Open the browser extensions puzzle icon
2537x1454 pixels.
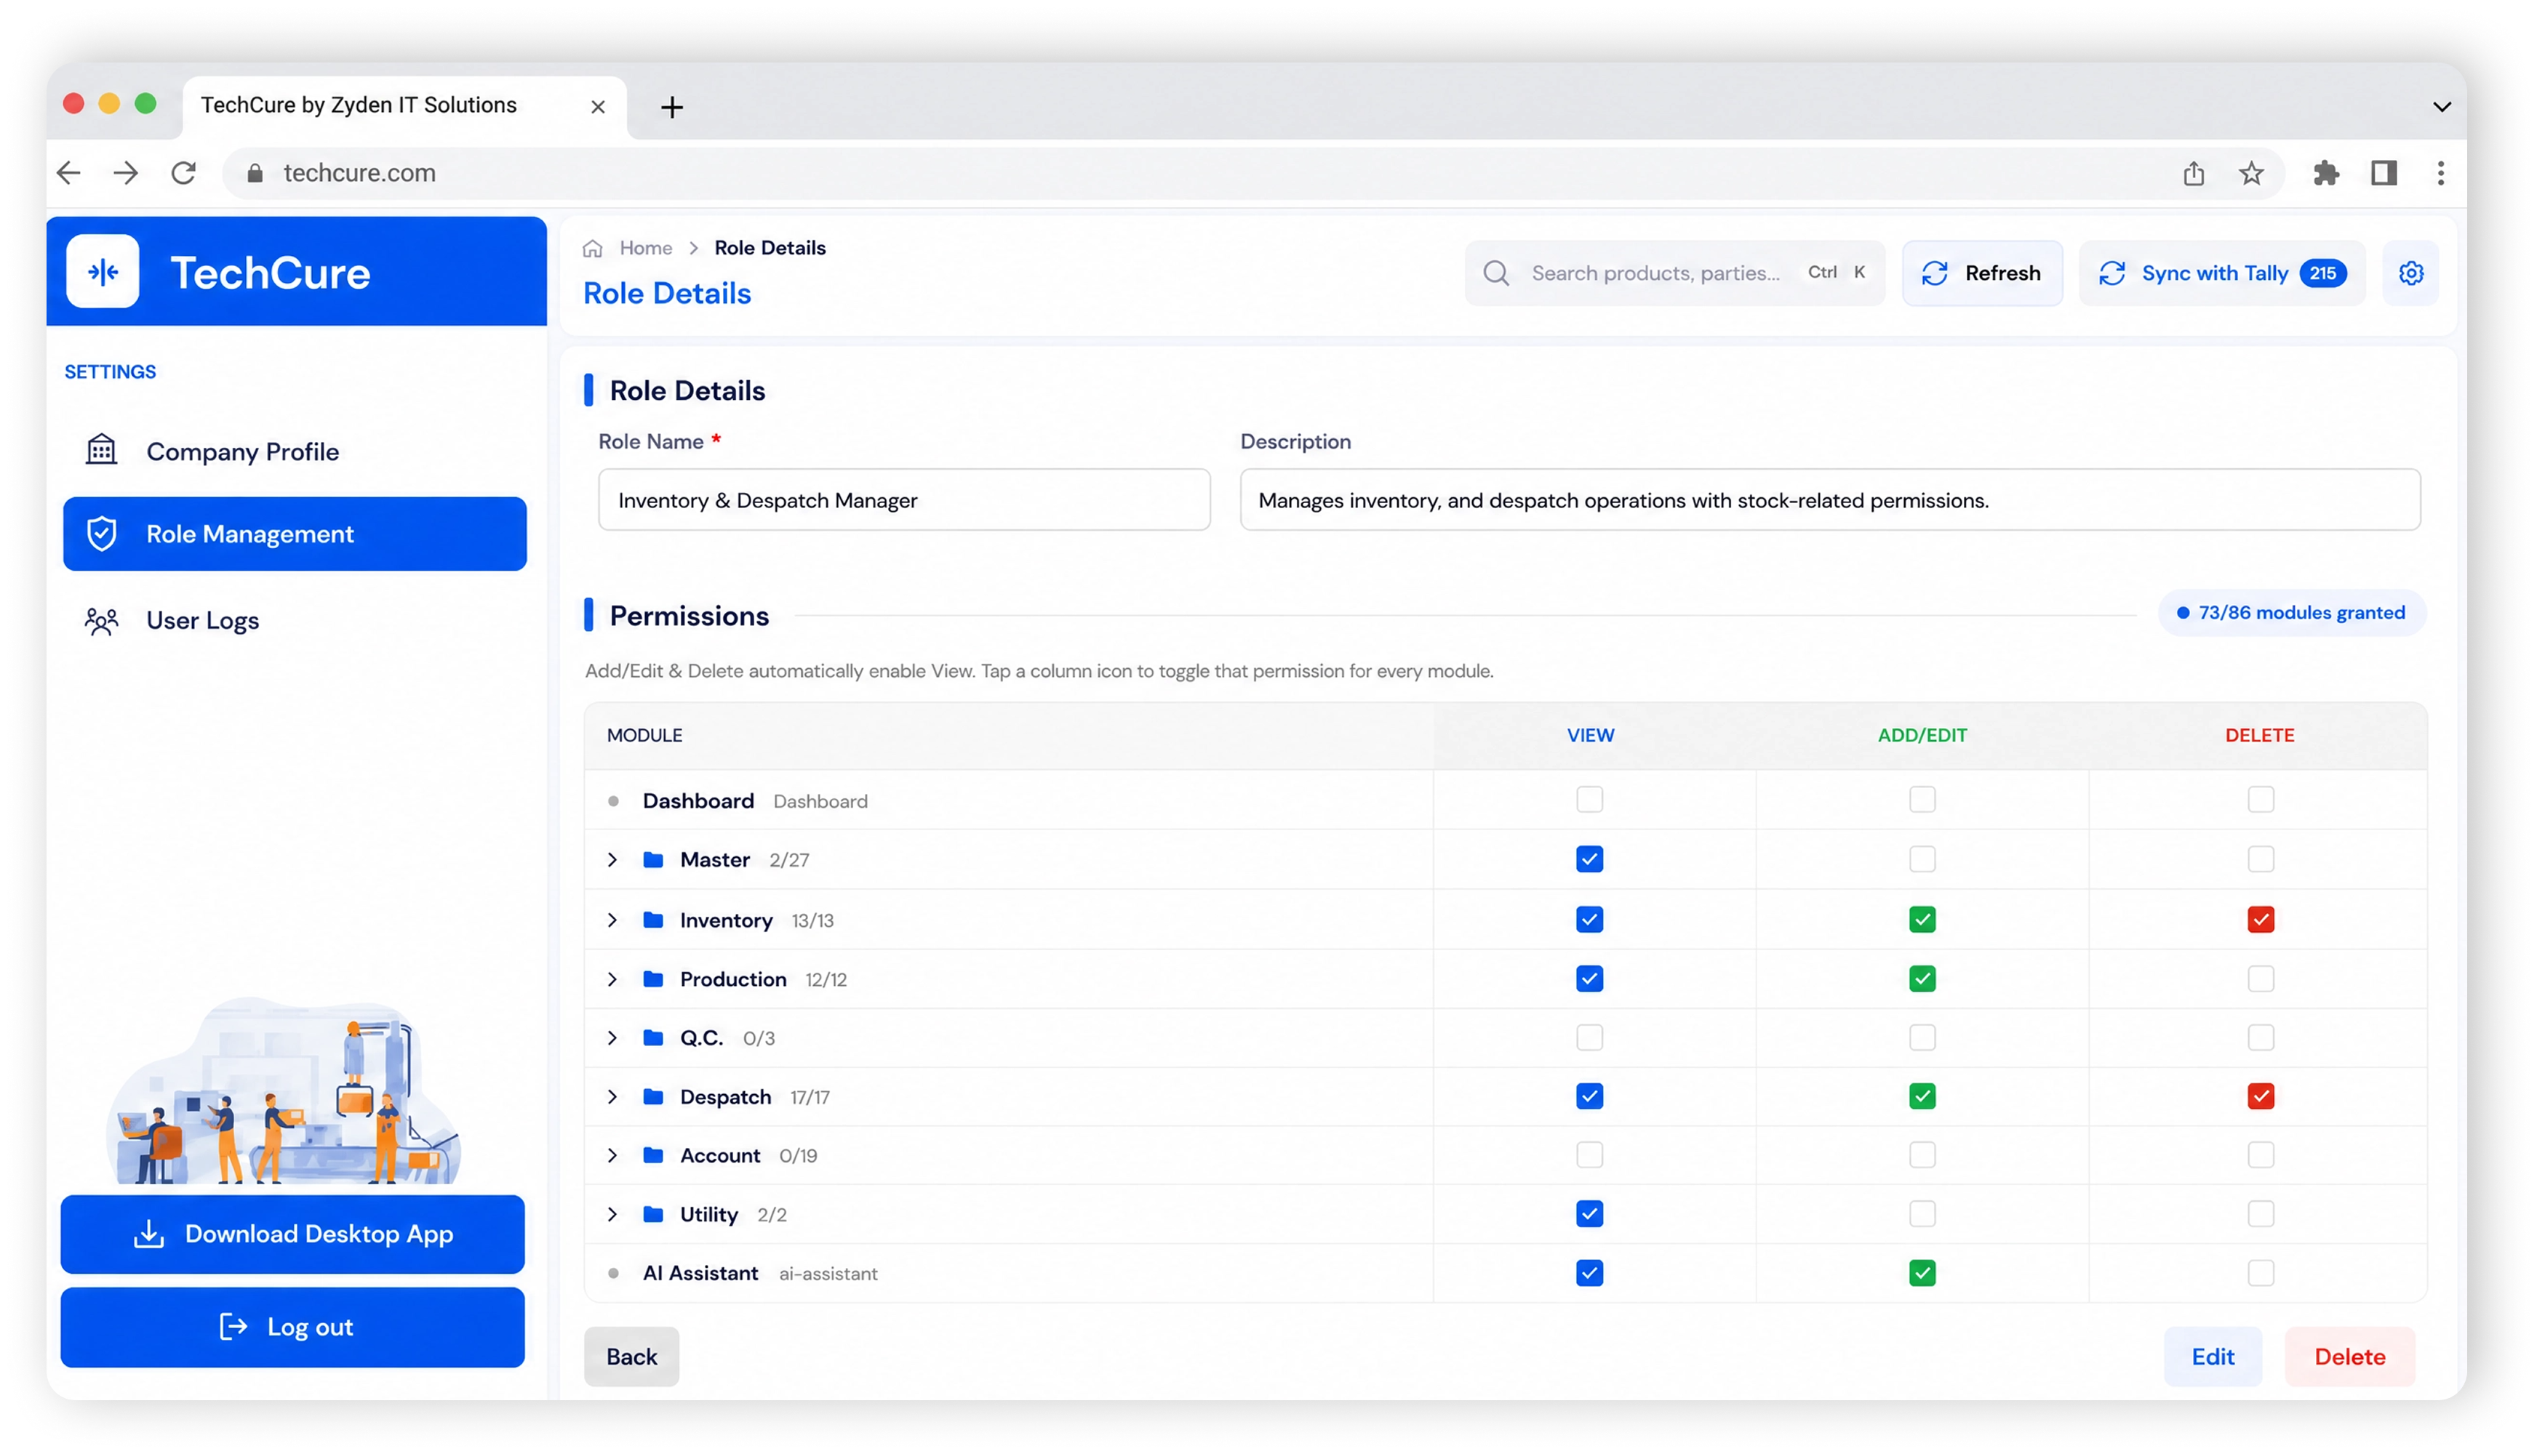click(2325, 173)
